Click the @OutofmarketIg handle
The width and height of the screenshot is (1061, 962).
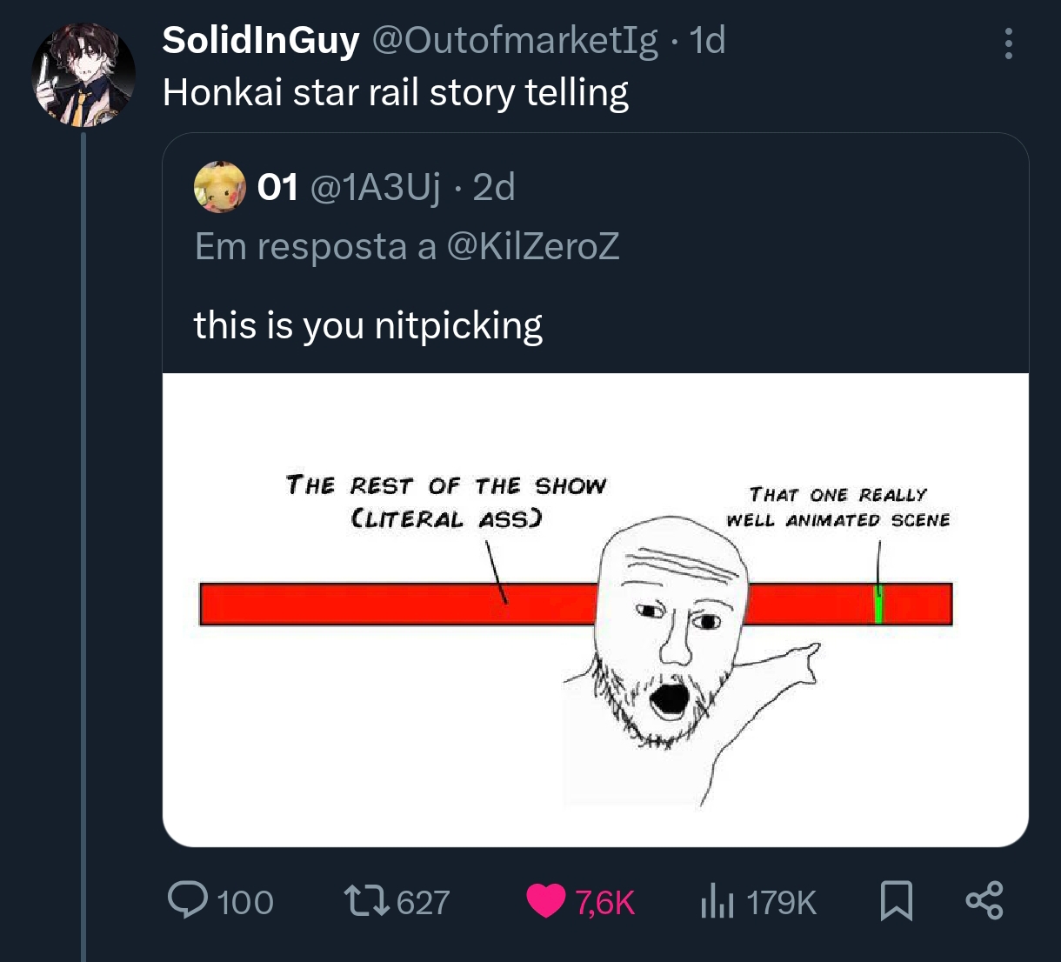(x=515, y=40)
